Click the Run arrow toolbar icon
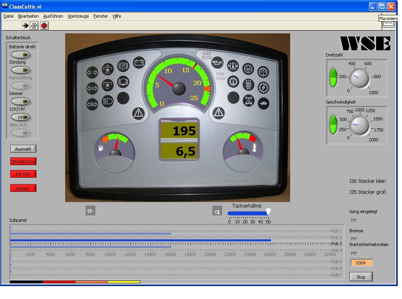This screenshot has width=402, height=299. pyautogui.click(x=25, y=26)
